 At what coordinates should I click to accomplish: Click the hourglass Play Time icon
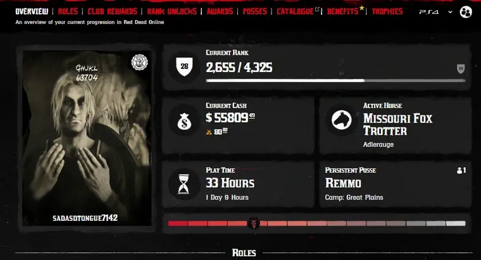pyautogui.click(x=184, y=184)
